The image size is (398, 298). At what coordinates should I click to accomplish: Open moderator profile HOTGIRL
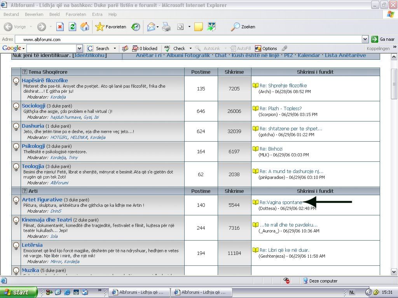59,137
